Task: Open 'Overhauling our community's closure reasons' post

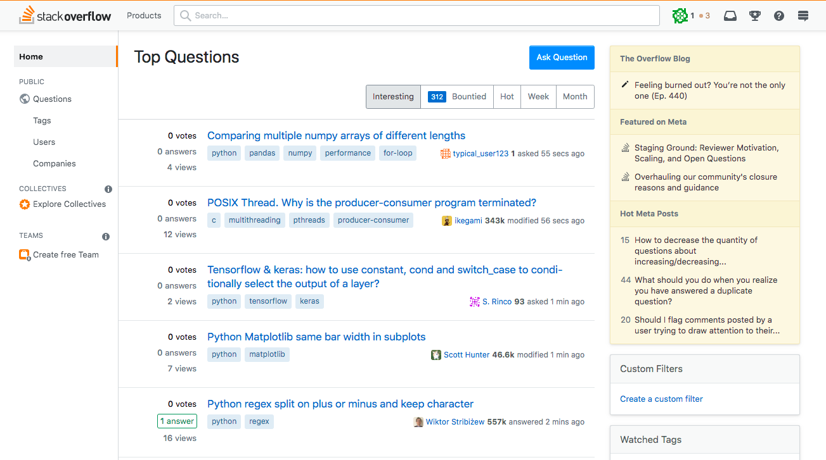Action: 706,182
